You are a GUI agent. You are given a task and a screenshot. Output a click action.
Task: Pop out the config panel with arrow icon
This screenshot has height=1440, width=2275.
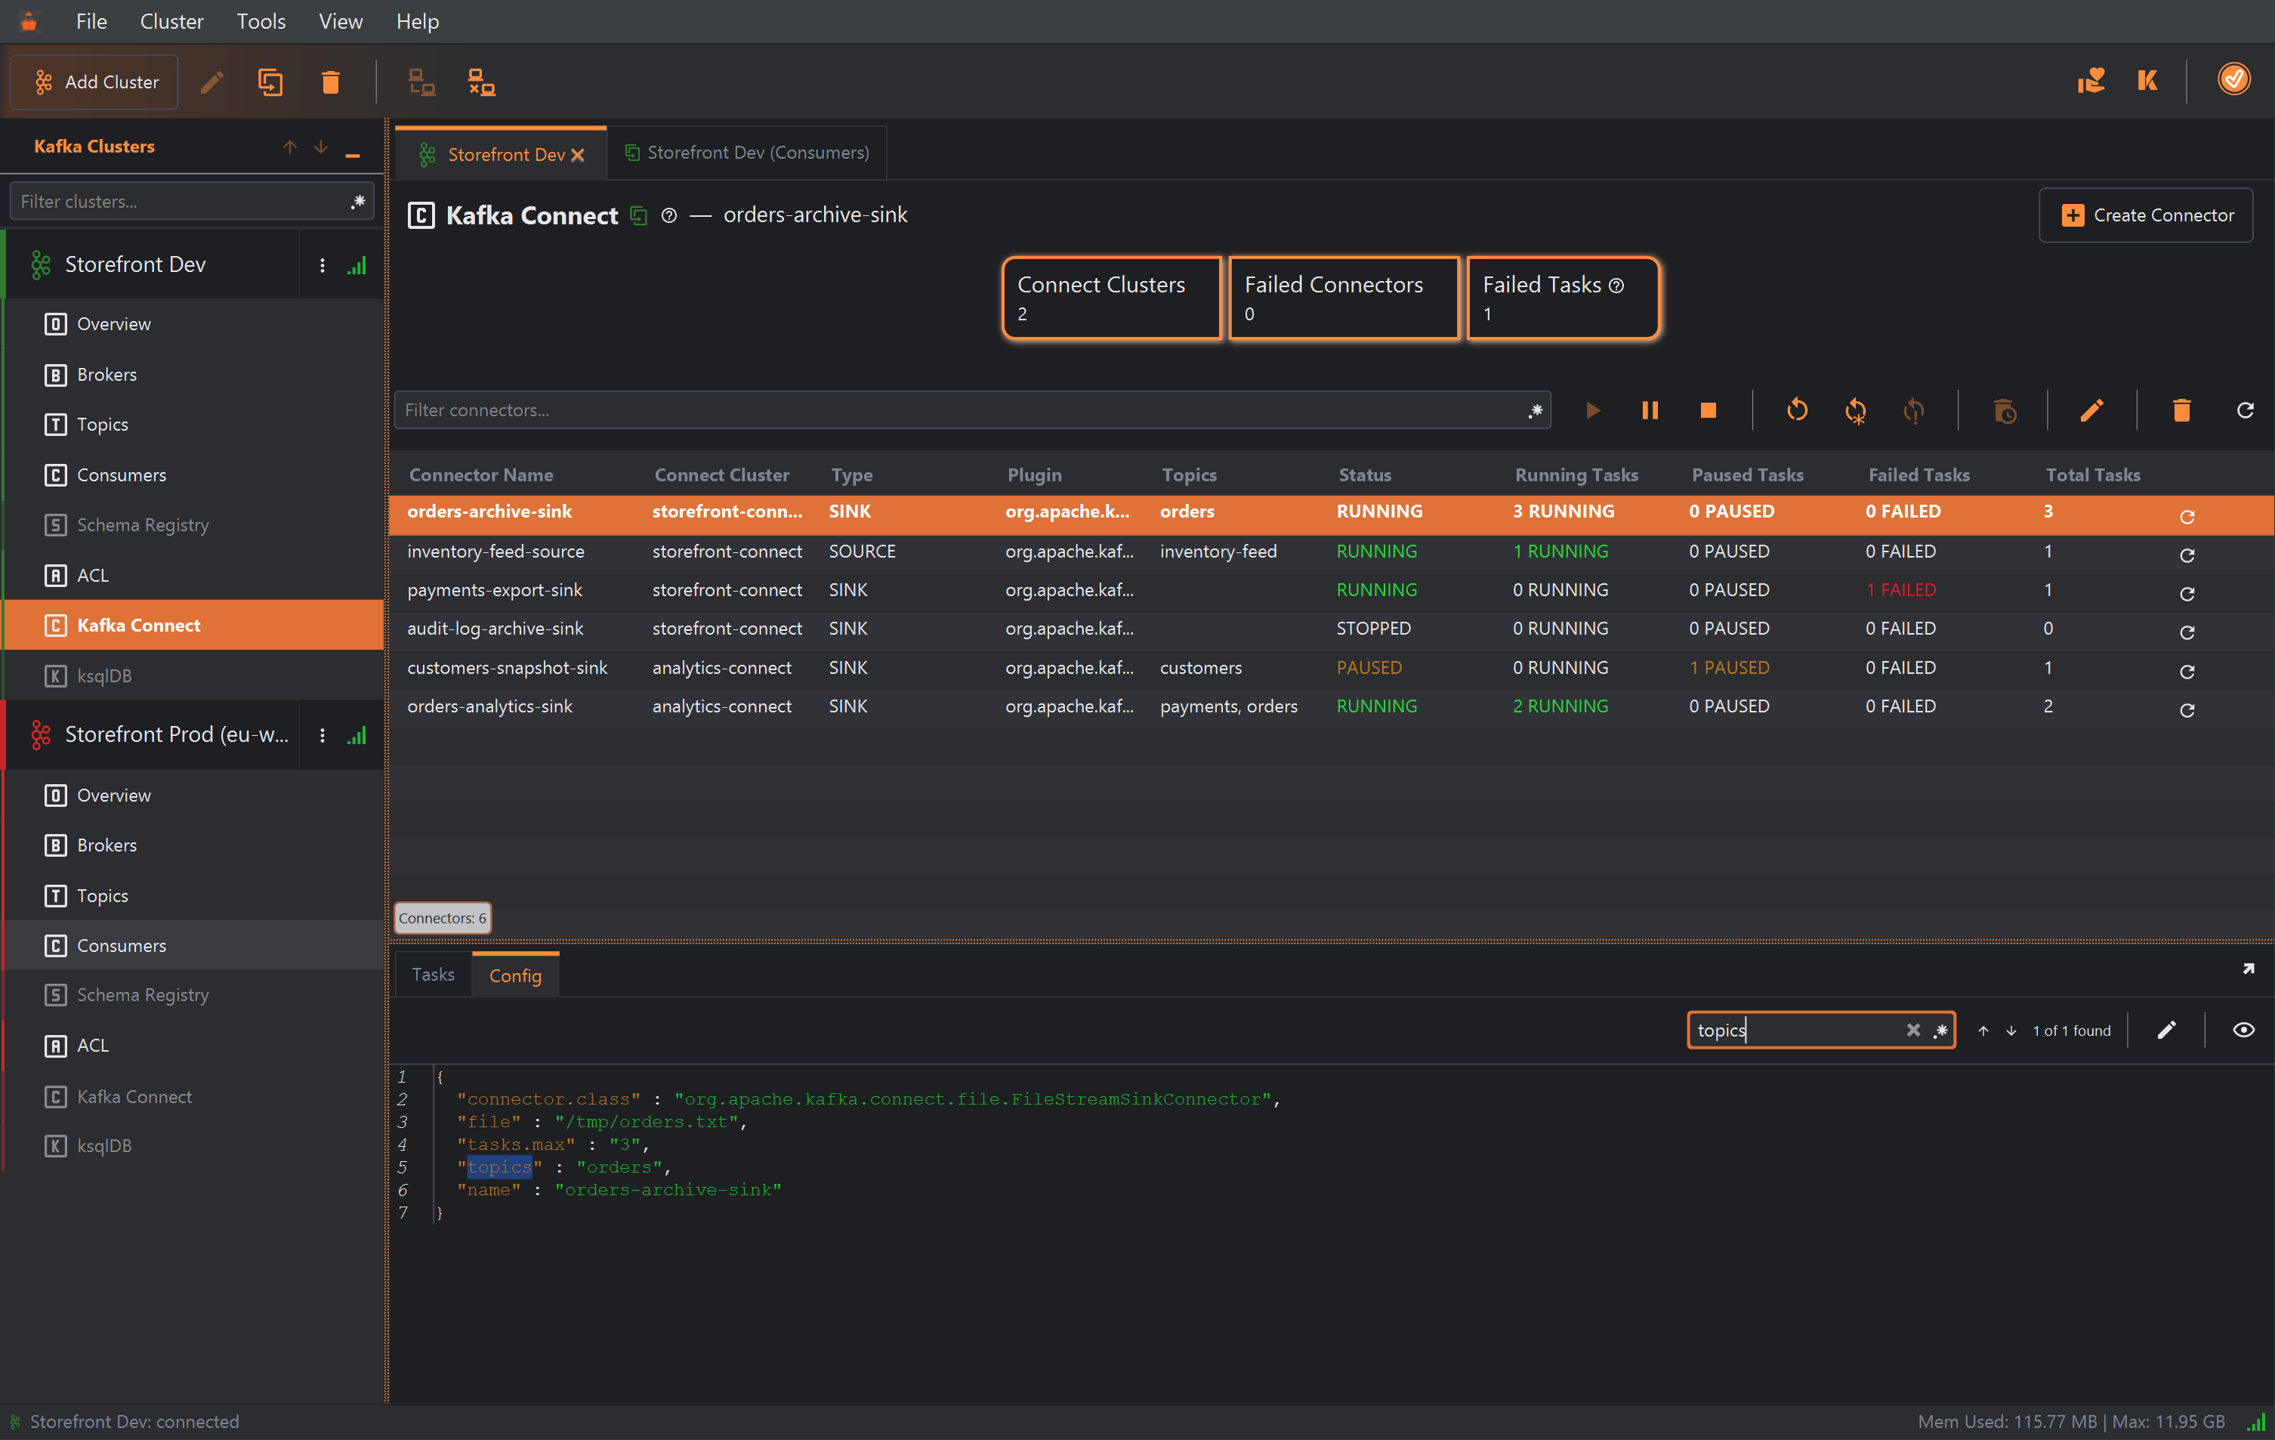(2248, 969)
